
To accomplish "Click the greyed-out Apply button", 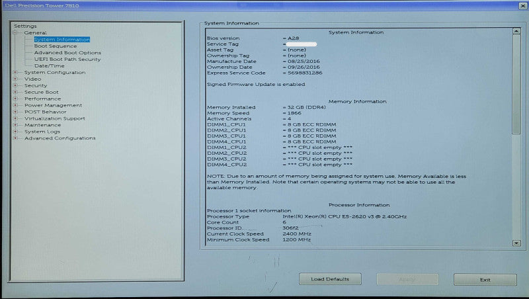I will click(407, 279).
